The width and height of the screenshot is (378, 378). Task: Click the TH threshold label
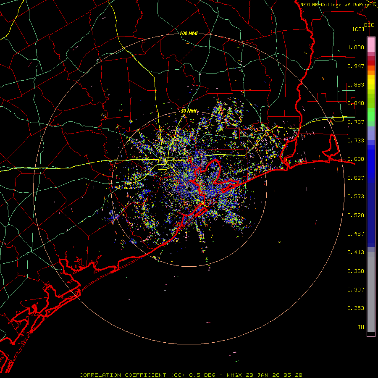click(361, 327)
